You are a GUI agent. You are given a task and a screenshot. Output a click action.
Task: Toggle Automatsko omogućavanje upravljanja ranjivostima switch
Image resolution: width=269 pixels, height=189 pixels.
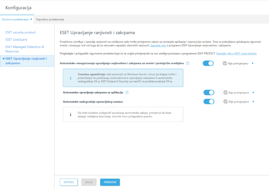coord(208,63)
